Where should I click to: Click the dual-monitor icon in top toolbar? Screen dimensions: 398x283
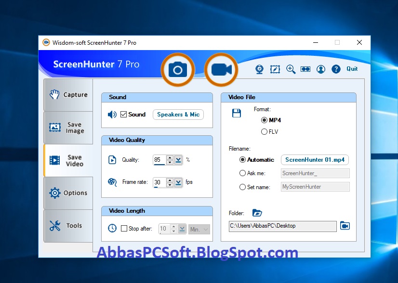[x=305, y=69]
